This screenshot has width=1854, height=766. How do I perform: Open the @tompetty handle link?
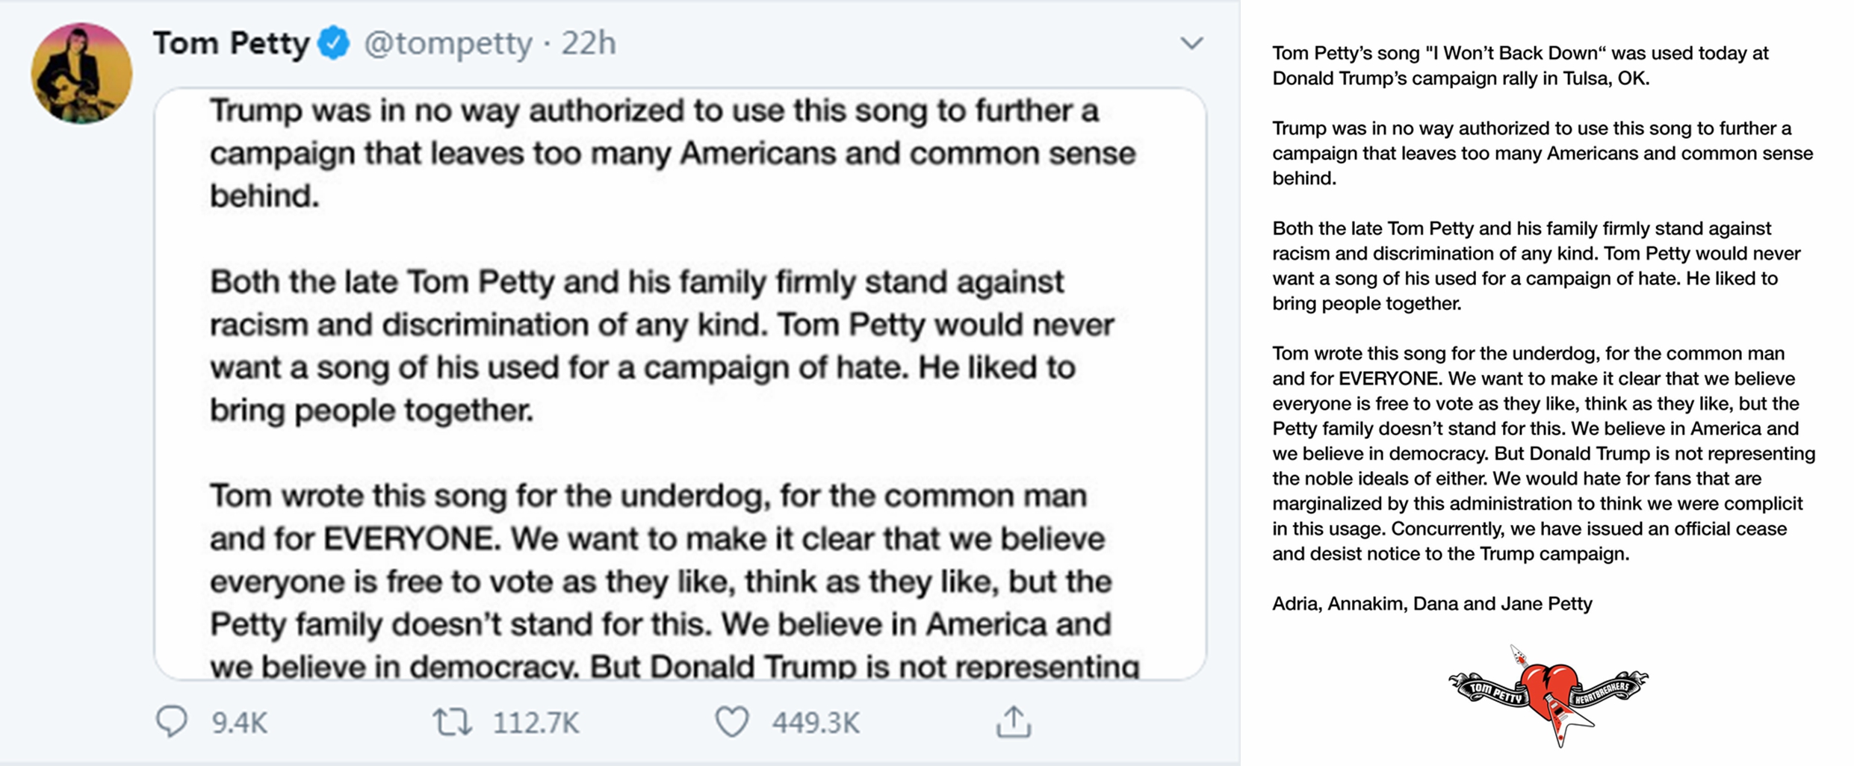tap(447, 43)
